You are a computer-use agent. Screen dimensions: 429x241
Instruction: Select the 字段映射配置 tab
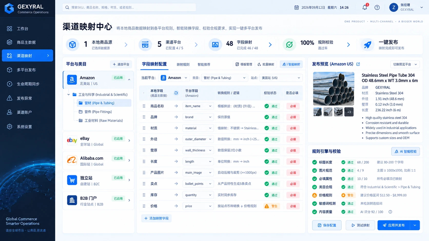[154, 64]
